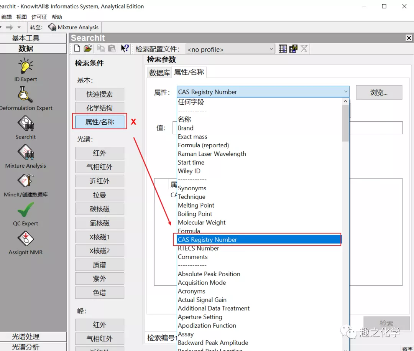This screenshot has width=414, height=351.
Task: Expand the 光谱处理 sidebar section
Action: [33, 336]
